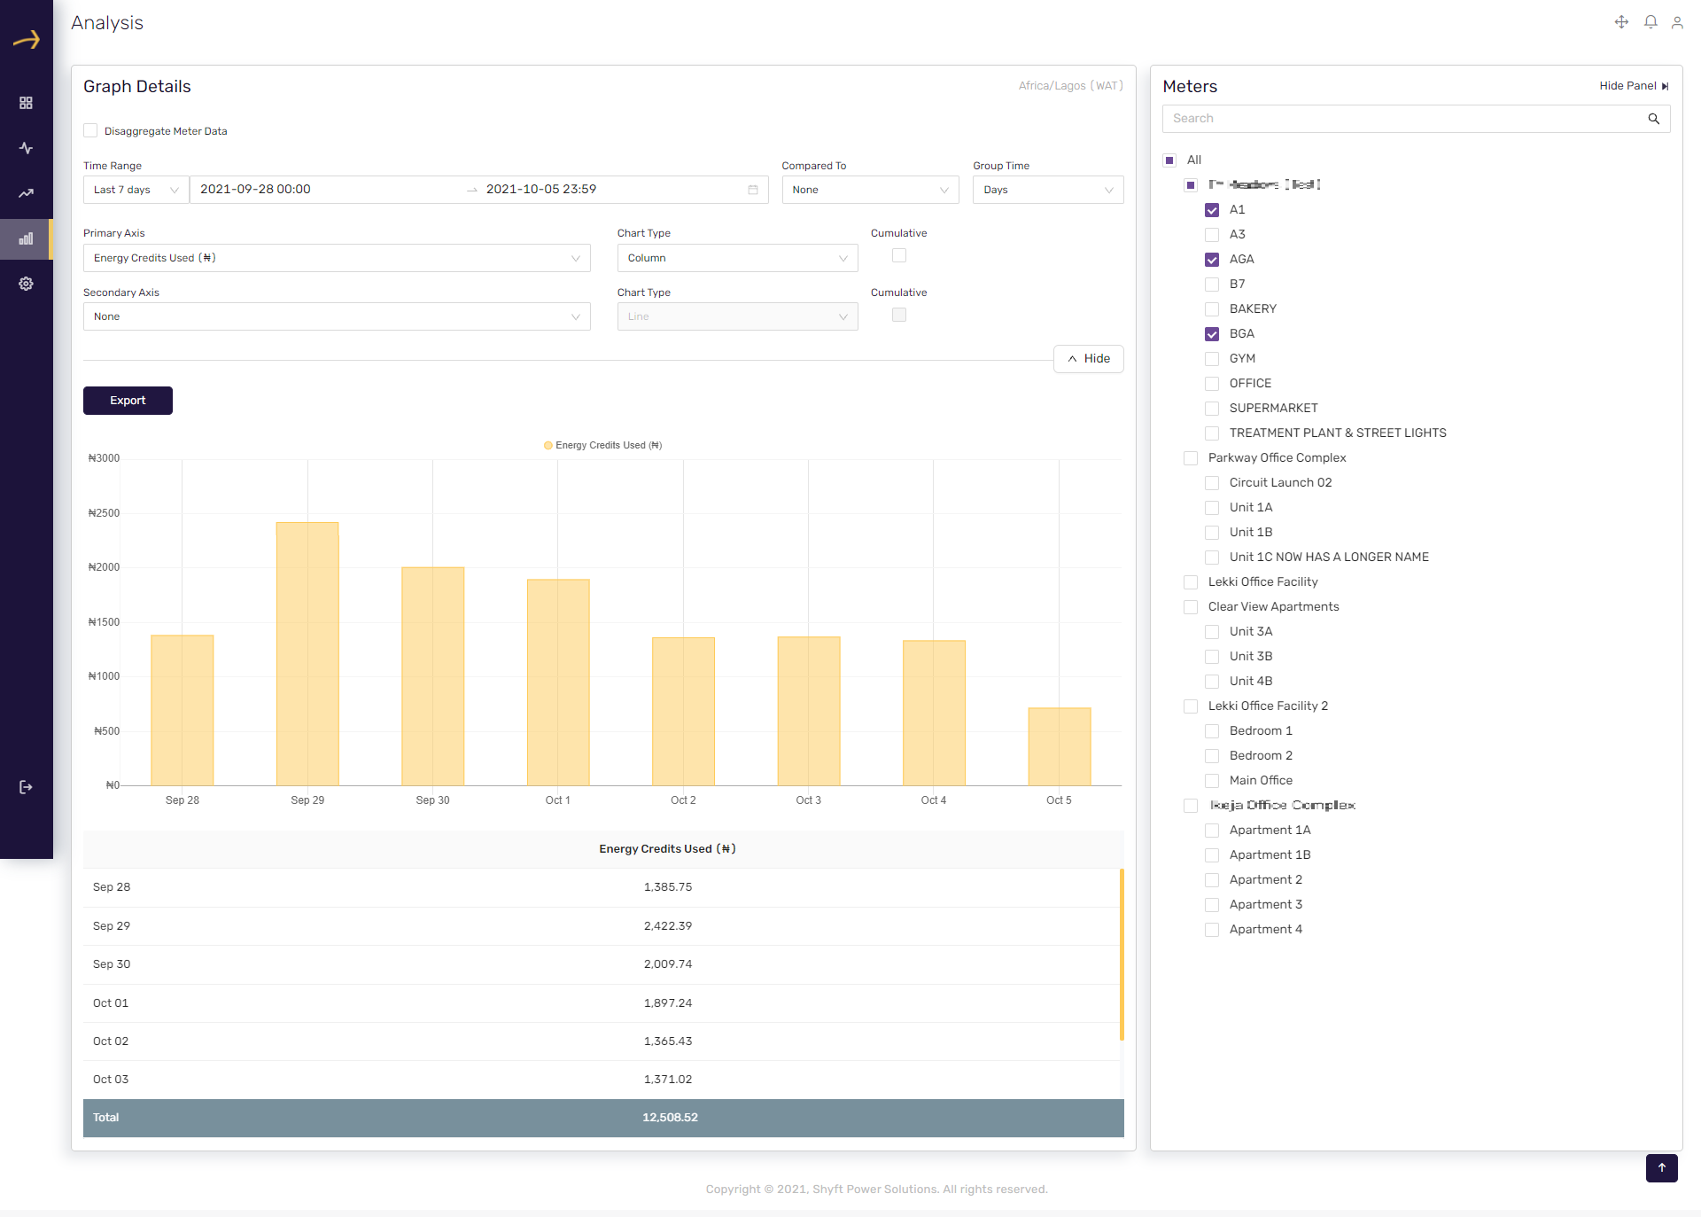Select Lekki Office Facility tree item
The image size is (1701, 1217).
pos(1262,582)
